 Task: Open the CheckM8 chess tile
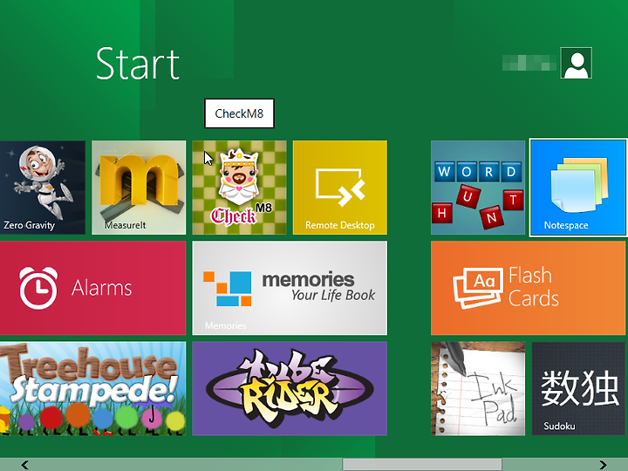pyautogui.click(x=240, y=188)
